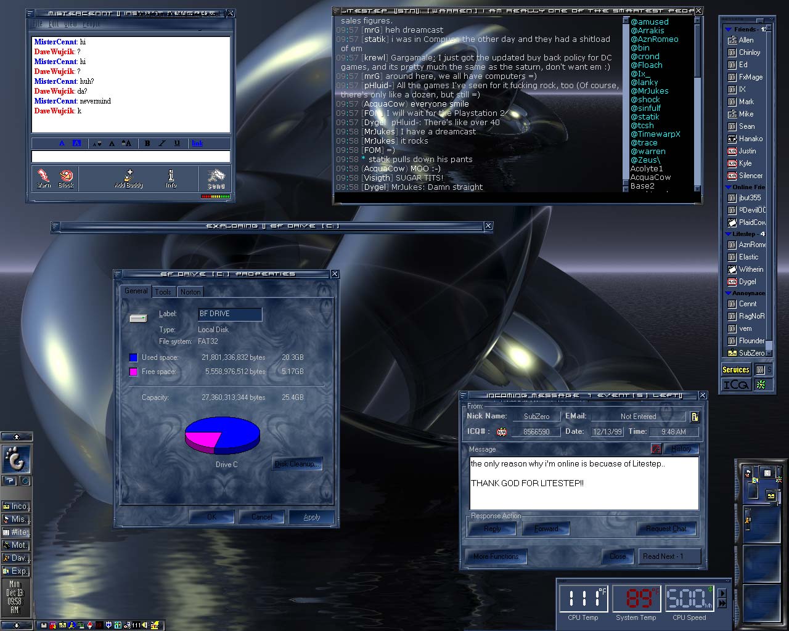
Task: Open message History in ICQ
Action: point(681,449)
